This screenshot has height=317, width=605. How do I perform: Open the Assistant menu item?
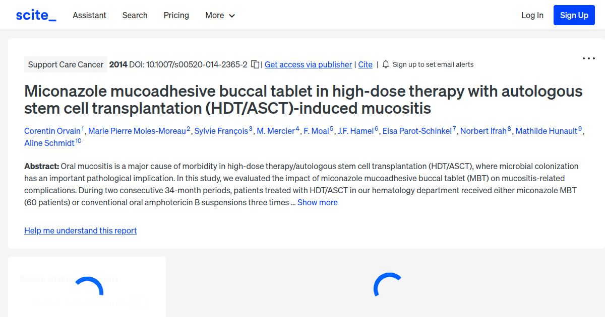click(89, 16)
